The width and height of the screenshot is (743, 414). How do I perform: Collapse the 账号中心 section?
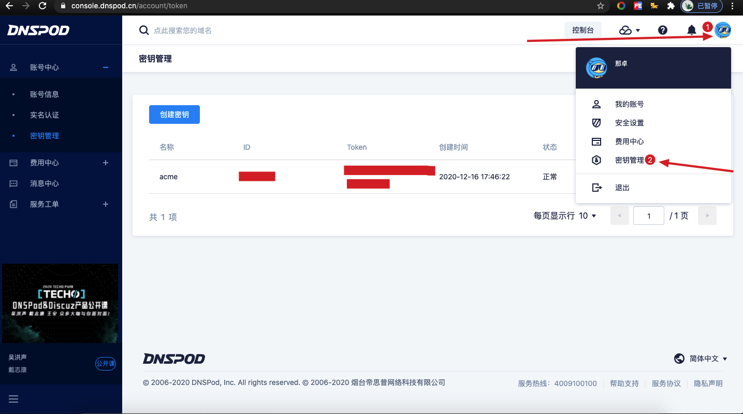106,67
